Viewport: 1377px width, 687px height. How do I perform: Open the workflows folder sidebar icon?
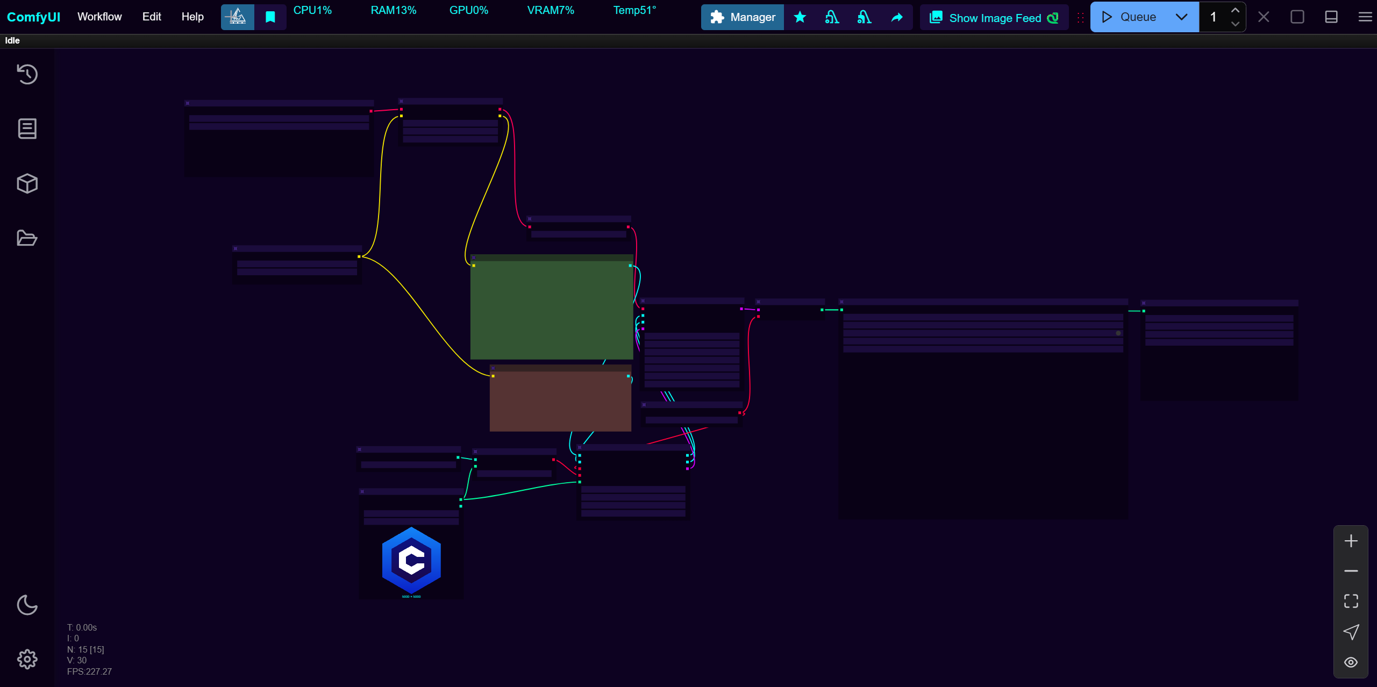(x=27, y=238)
